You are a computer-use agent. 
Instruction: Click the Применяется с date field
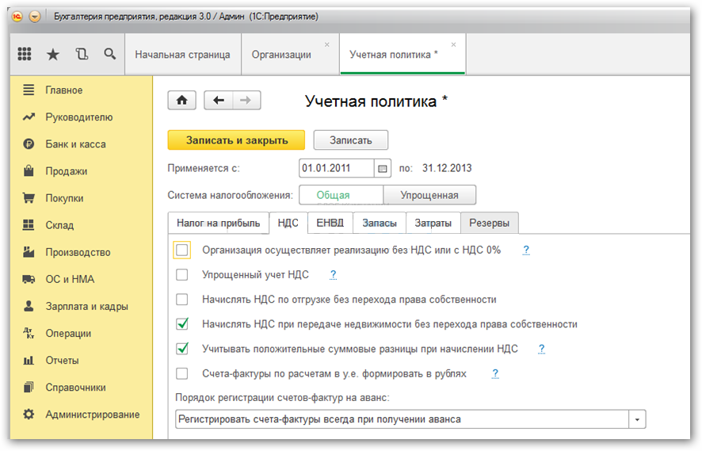tap(336, 169)
